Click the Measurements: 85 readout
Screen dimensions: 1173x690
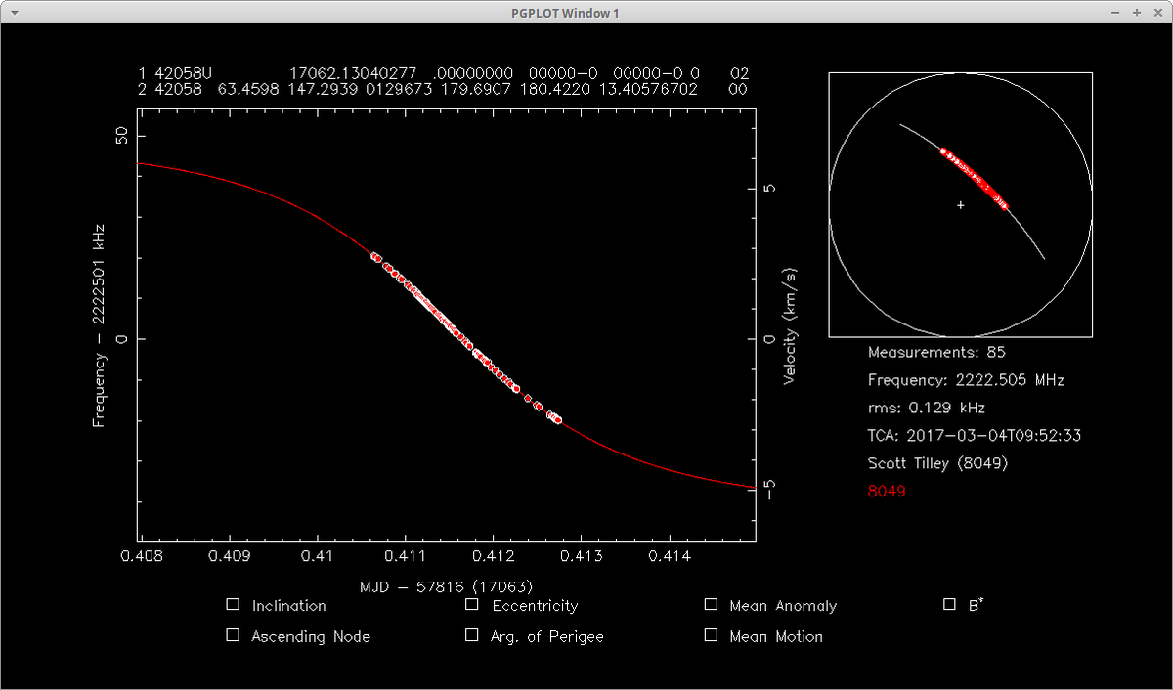tap(936, 352)
